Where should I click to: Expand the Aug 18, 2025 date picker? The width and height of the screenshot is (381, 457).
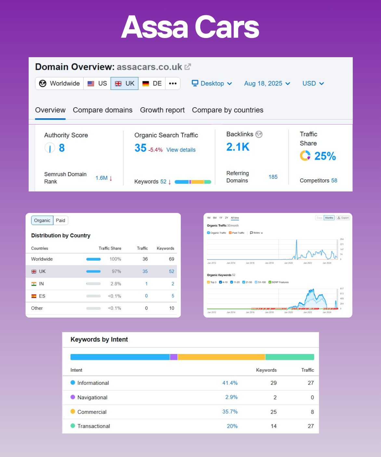pos(267,84)
